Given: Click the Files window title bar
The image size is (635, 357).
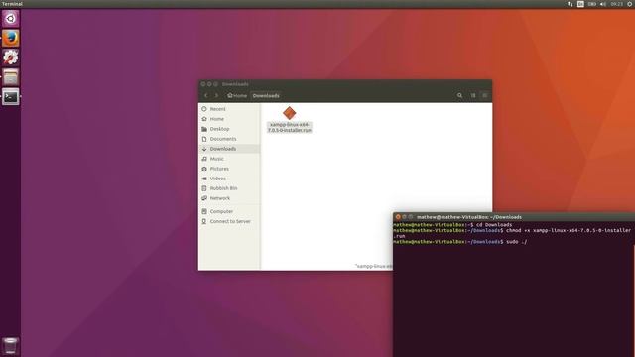Looking at the screenshot, I should tap(345, 84).
